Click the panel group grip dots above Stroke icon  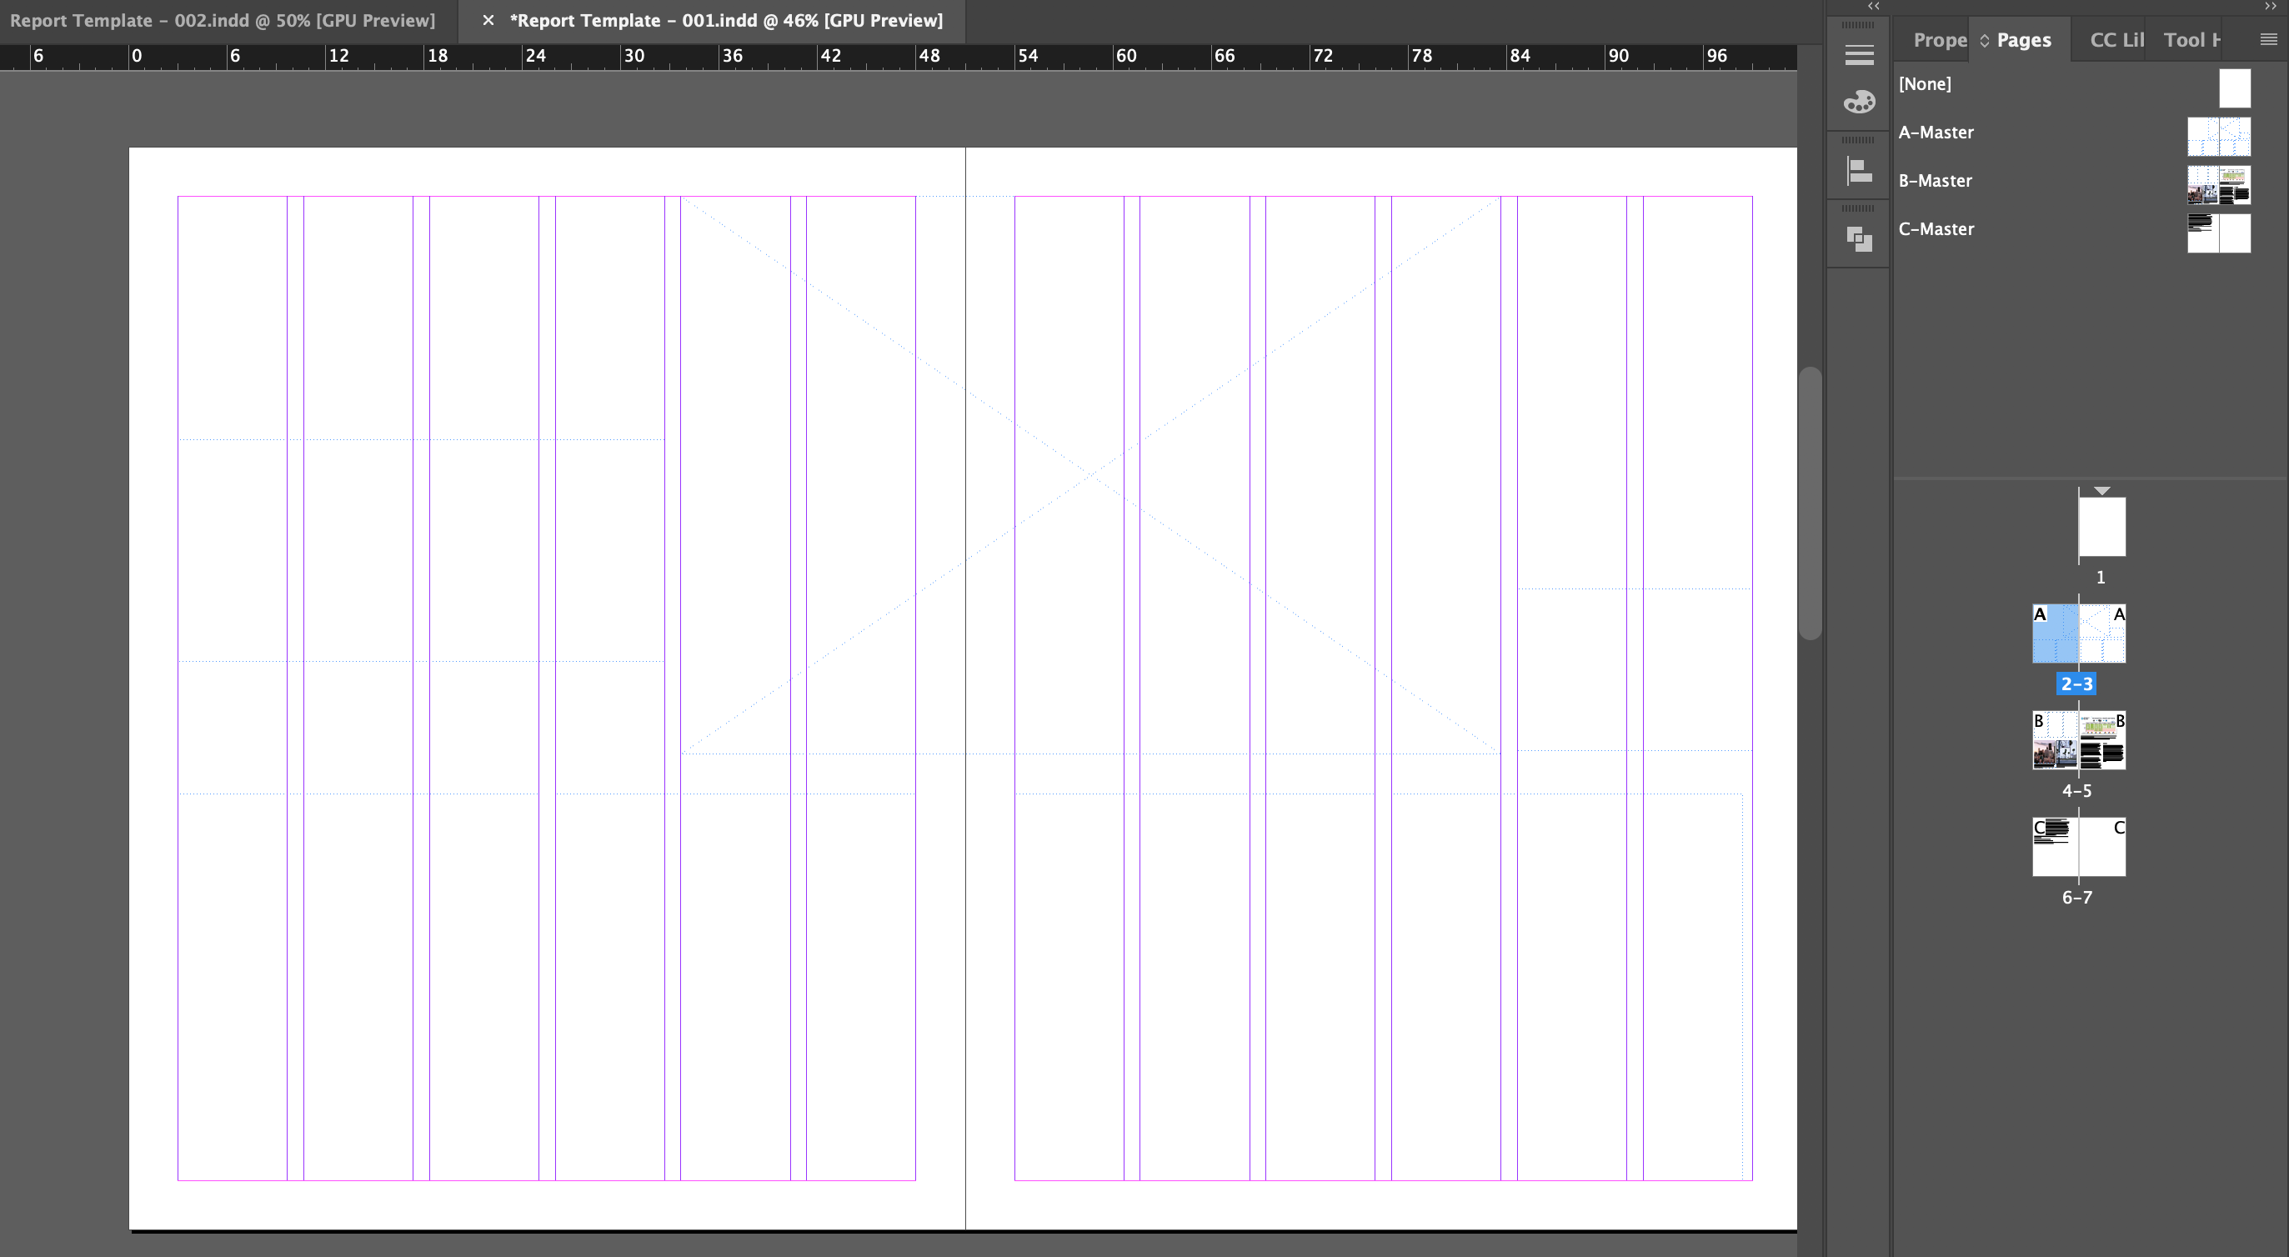(1859, 138)
